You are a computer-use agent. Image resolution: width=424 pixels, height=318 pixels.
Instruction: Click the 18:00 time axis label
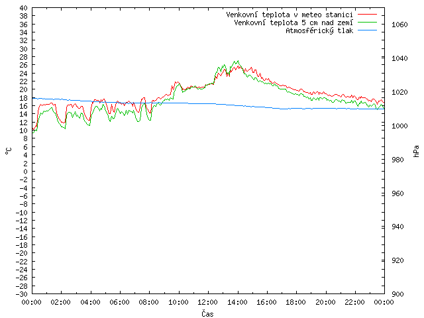pyautogui.click(x=296, y=302)
